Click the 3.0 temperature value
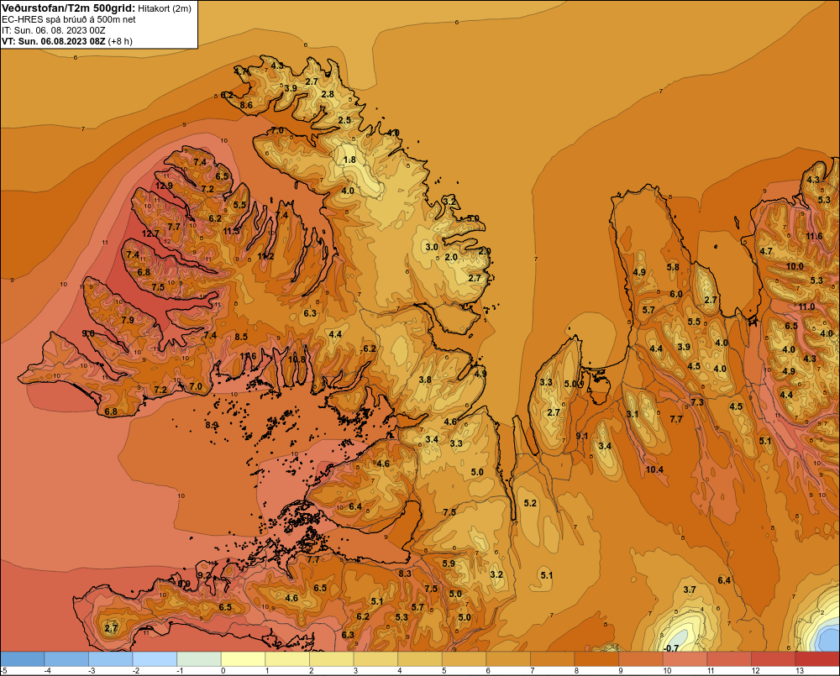 click(x=431, y=247)
